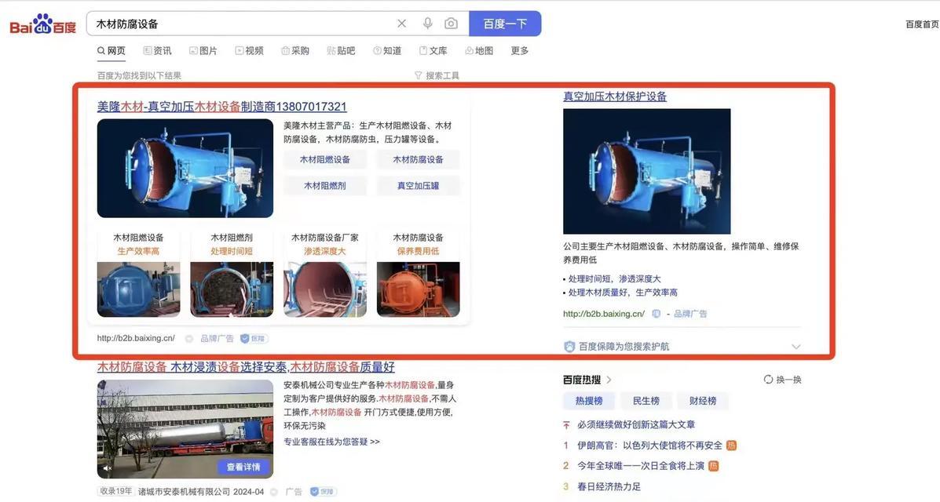Viewport: 940px width, 502px height.
Task: Click 处理时间短, 渗透深度大 bullet link
Action: [x=614, y=279]
